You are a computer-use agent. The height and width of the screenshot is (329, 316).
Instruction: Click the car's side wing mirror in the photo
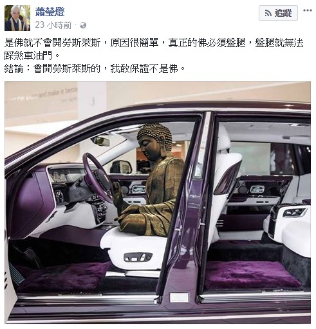pyautogui.click(x=121, y=167)
